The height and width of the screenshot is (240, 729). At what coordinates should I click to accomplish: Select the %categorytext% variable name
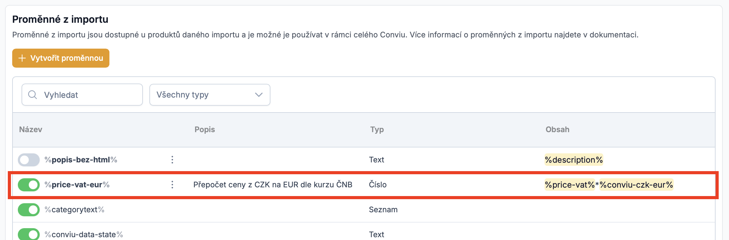(x=74, y=210)
